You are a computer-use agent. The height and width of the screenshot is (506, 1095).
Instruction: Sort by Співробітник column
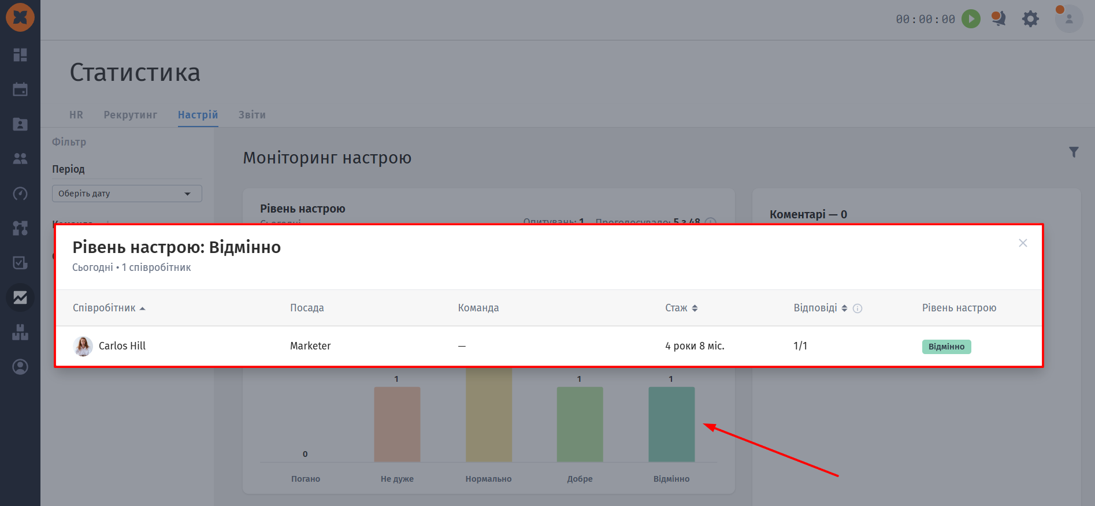coord(109,308)
